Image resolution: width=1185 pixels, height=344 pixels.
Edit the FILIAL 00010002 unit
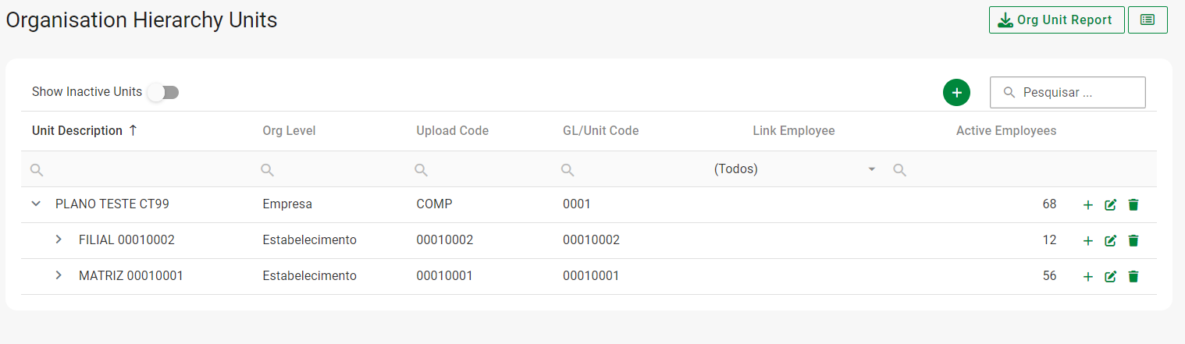[1110, 241]
